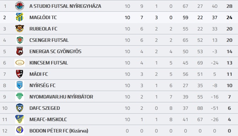
Task: Click the MEAFC-Miskolc team logo
Action: (19, 119)
